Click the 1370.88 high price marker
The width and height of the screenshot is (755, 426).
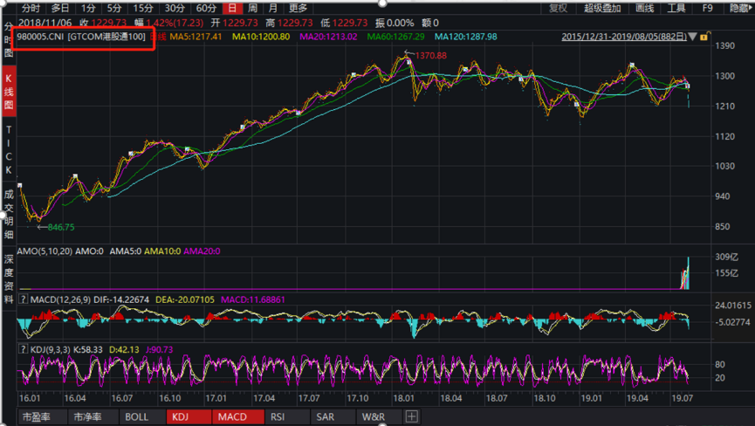tap(431, 55)
